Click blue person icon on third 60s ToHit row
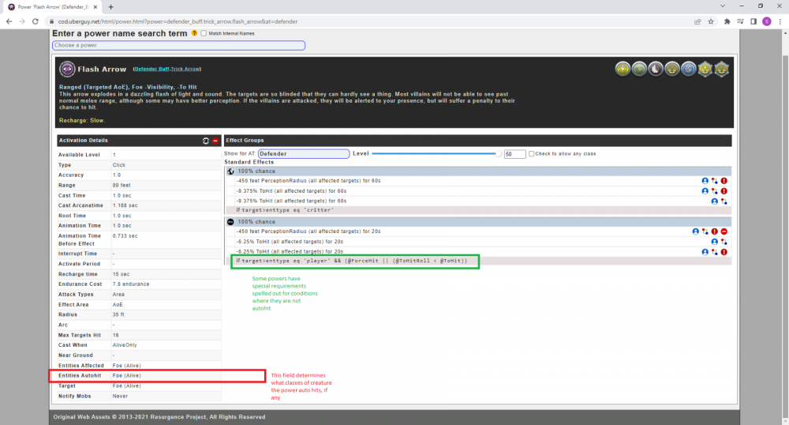The height and width of the screenshot is (425, 789). point(714,201)
